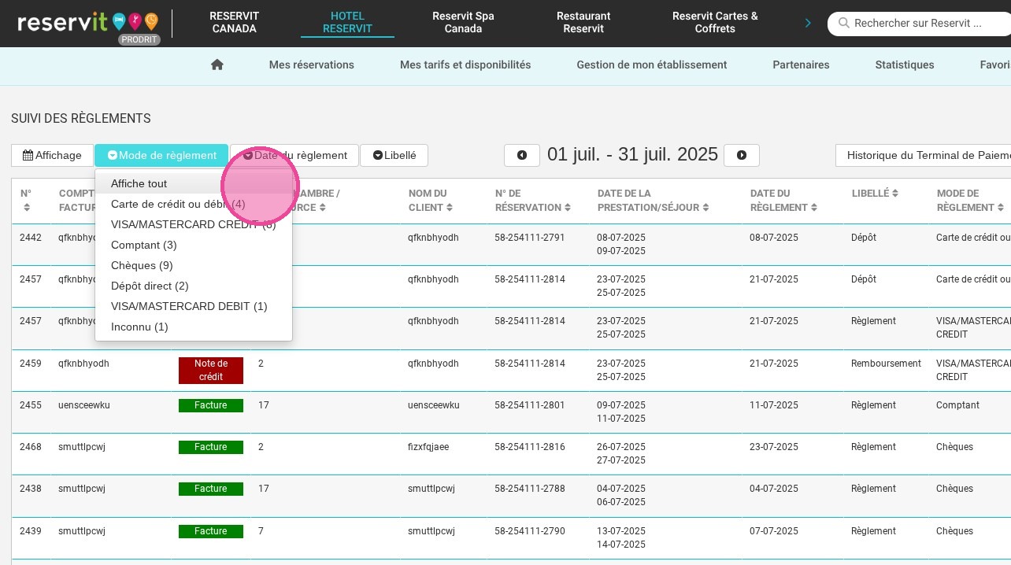The height and width of the screenshot is (565, 1011).
Task: Click reservation number 58-254111-2791
Action: [x=530, y=238]
